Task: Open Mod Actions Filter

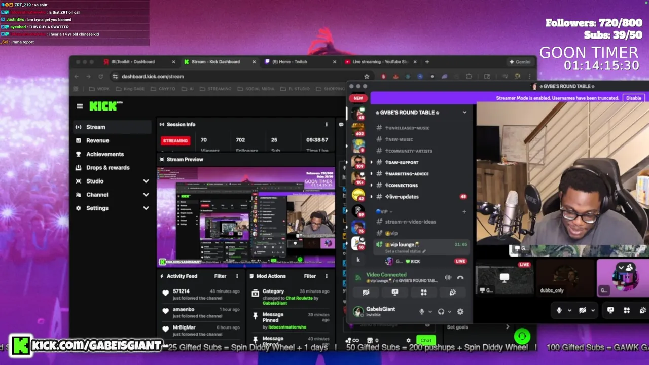Action: pyautogui.click(x=310, y=276)
